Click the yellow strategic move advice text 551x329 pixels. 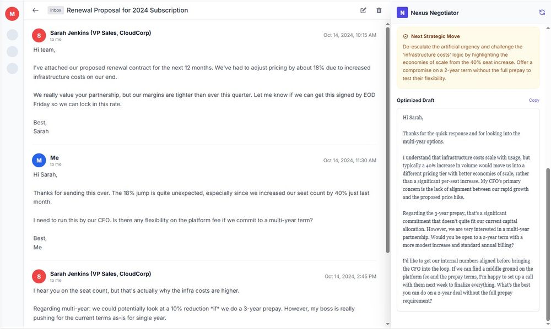(x=467, y=62)
